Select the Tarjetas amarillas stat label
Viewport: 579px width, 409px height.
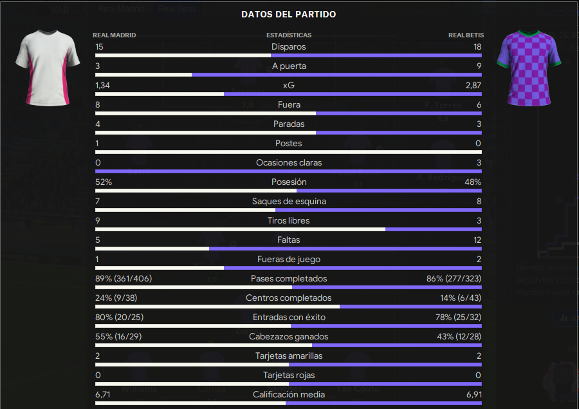click(289, 356)
